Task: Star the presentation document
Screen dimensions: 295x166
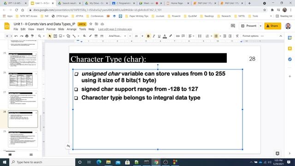Action: (91, 24)
